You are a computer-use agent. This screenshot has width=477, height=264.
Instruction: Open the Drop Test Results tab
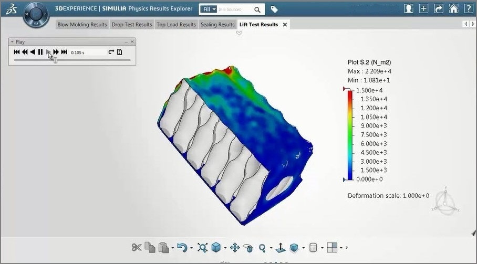click(x=132, y=25)
